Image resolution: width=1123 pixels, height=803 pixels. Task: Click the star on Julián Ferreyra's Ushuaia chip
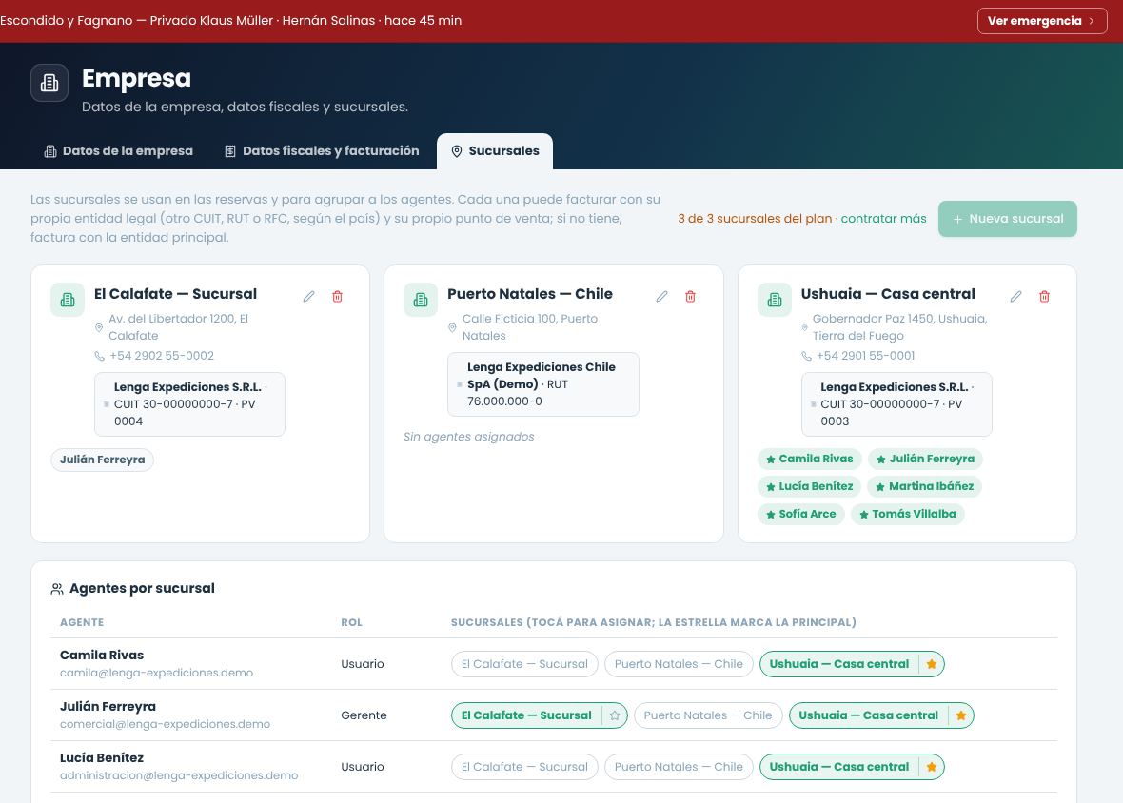961,715
